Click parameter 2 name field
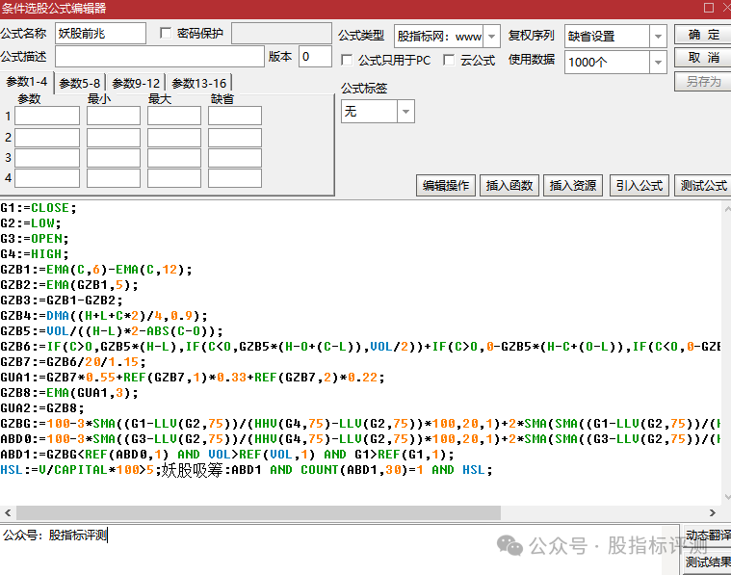This screenshot has height=575, width=731. click(x=47, y=138)
